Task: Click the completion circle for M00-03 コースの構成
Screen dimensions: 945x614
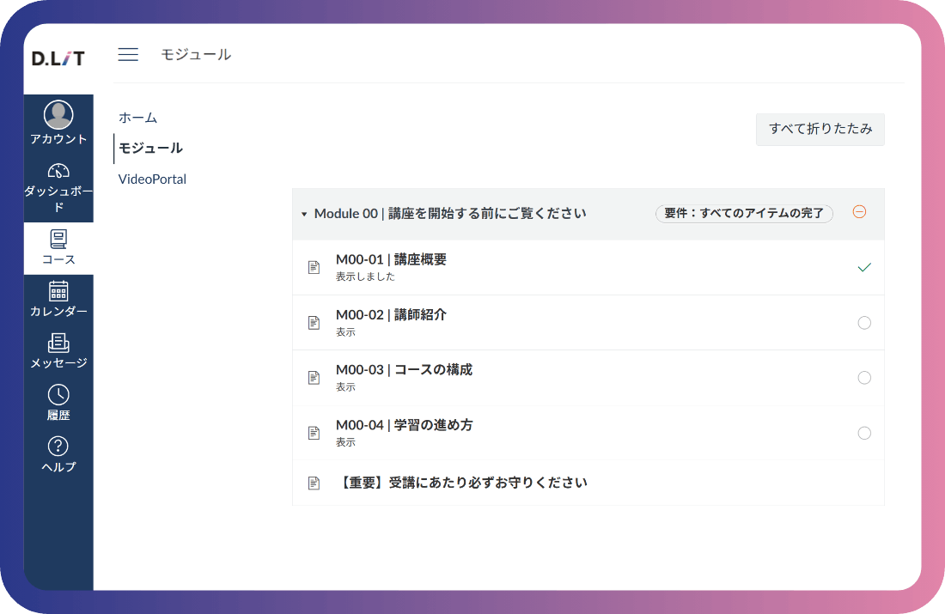Action: tap(864, 378)
